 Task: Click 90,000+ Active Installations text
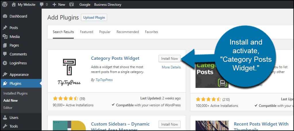coord(73,105)
